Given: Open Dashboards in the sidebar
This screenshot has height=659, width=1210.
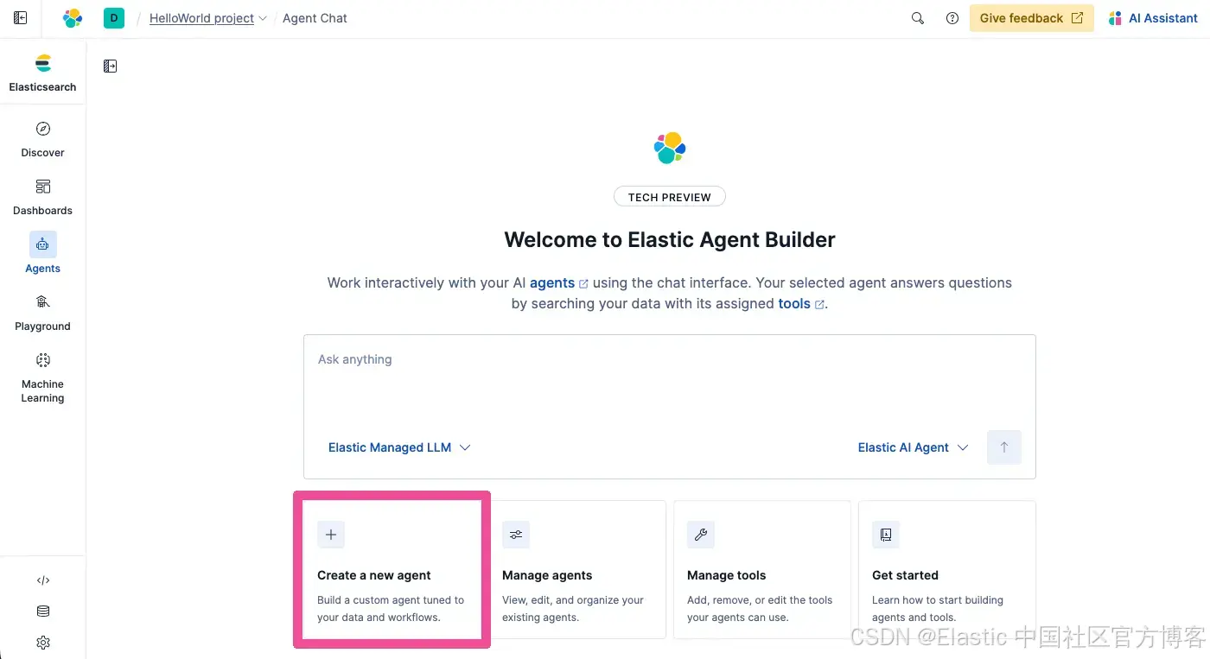Looking at the screenshot, I should [42, 198].
